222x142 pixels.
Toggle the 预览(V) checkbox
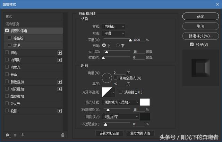click(x=192, y=45)
